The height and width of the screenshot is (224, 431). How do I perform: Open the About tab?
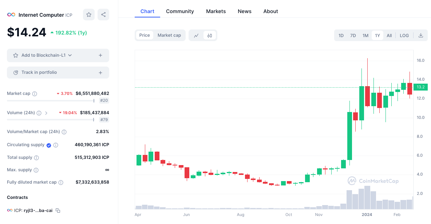tap(271, 11)
